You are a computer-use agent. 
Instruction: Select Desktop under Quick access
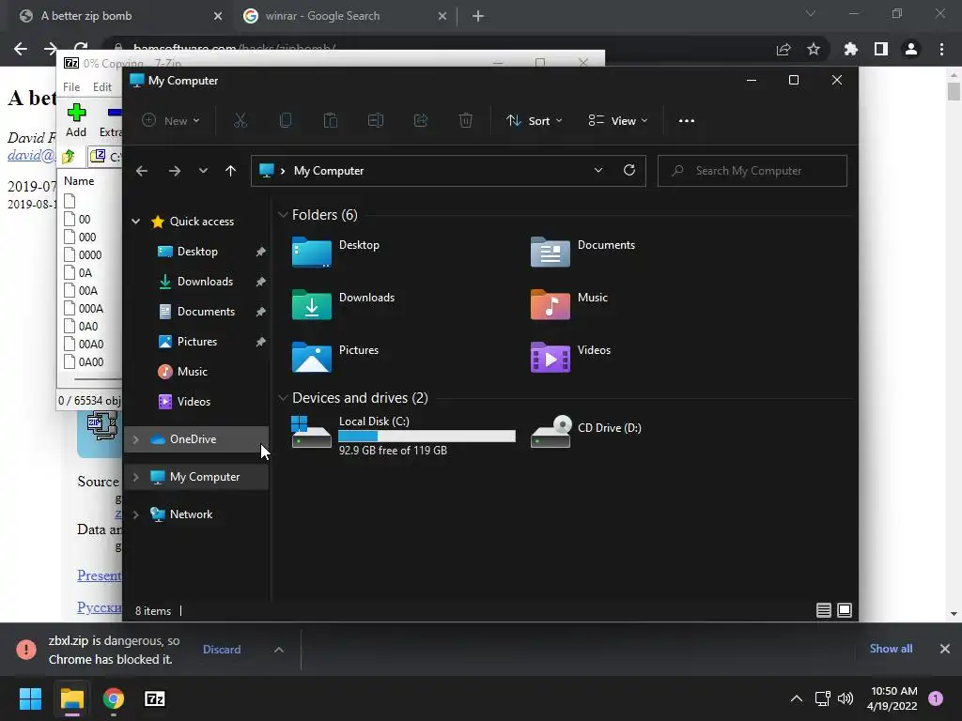[197, 252]
